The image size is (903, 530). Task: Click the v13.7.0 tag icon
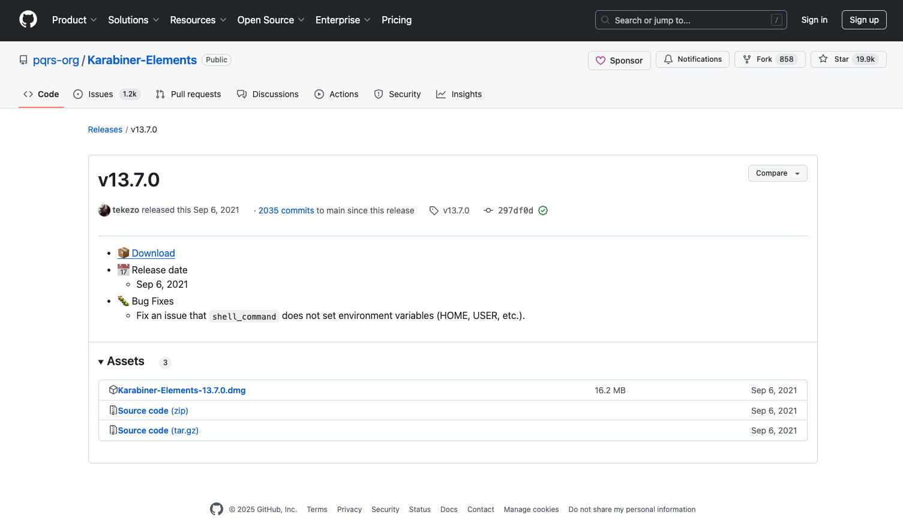(434, 210)
